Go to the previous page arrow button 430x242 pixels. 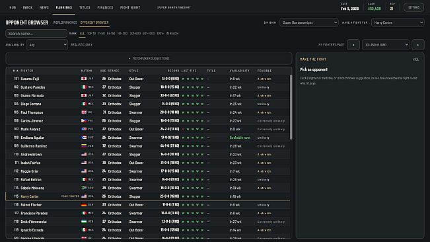coord(353,45)
